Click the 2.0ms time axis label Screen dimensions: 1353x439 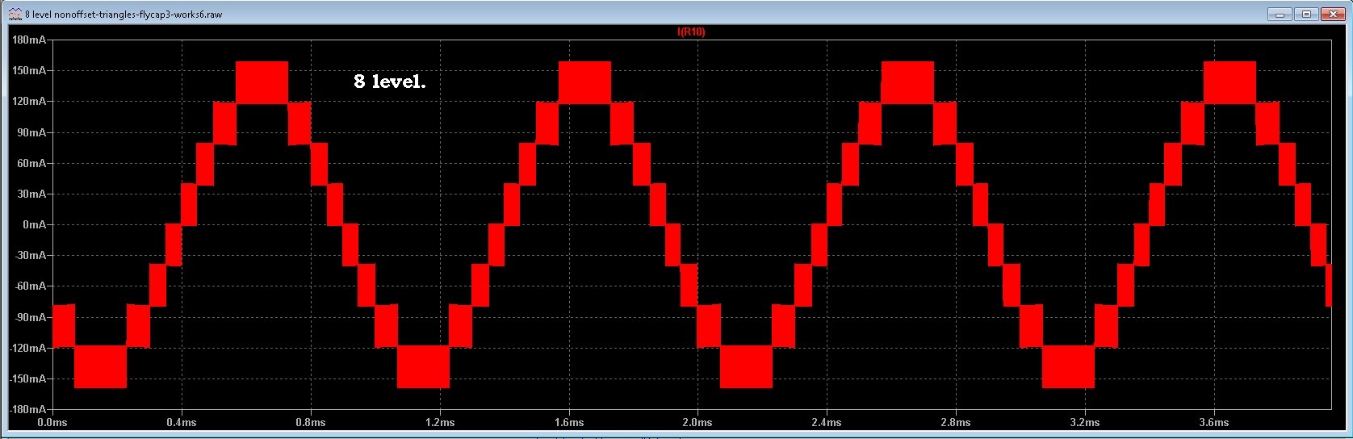pos(697,422)
